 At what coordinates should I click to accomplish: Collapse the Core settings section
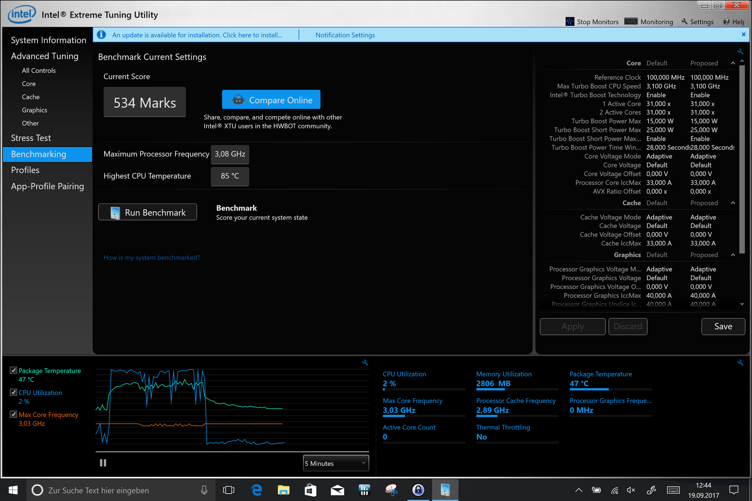pos(733,63)
